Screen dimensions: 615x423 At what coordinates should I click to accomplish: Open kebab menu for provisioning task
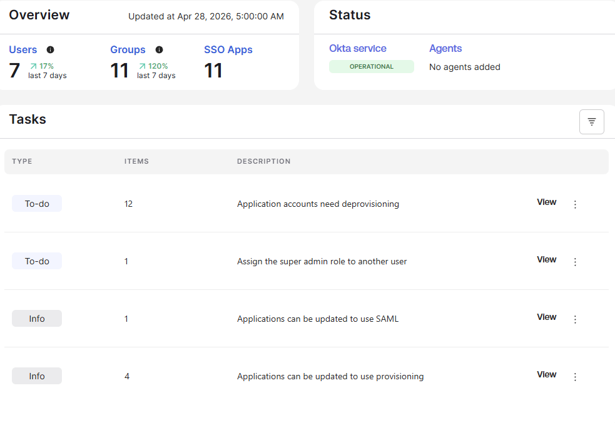click(575, 377)
